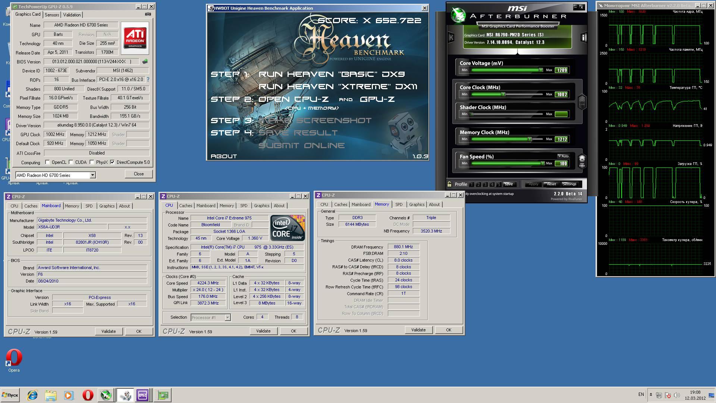Viewport: 716px width, 403px height.
Task: Click the MSI Afterburner jet logo
Action: (x=458, y=15)
